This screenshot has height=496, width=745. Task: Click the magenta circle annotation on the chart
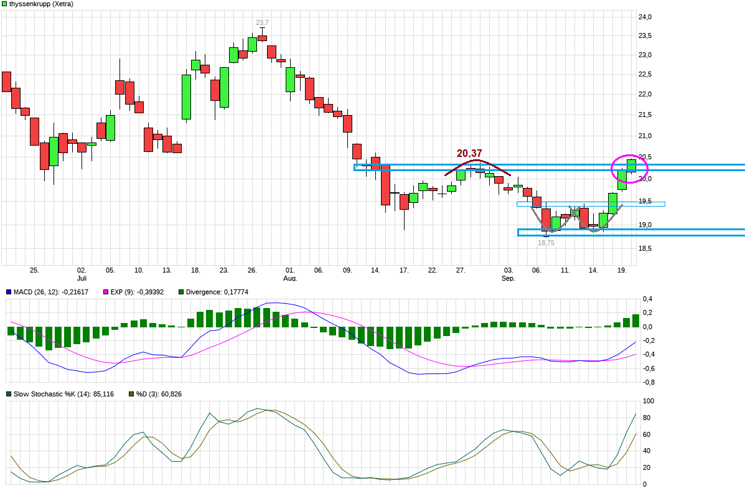(x=630, y=169)
